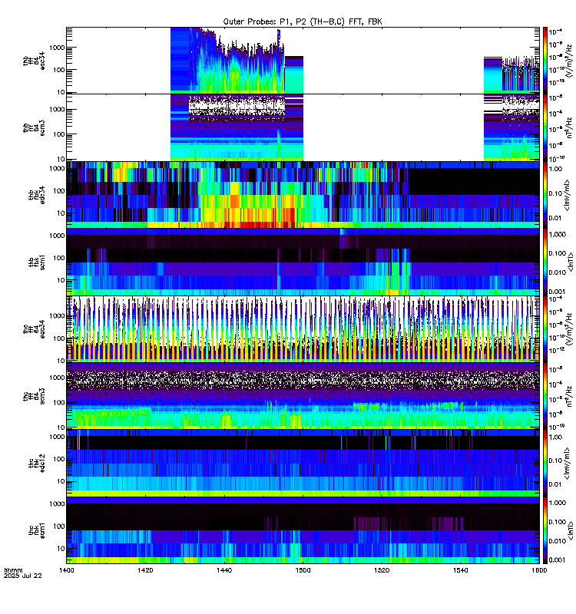Click the 0.001 value on thc fbk scm1 colorbar
The image size is (576, 614).
pyautogui.click(x=558, y=560)
